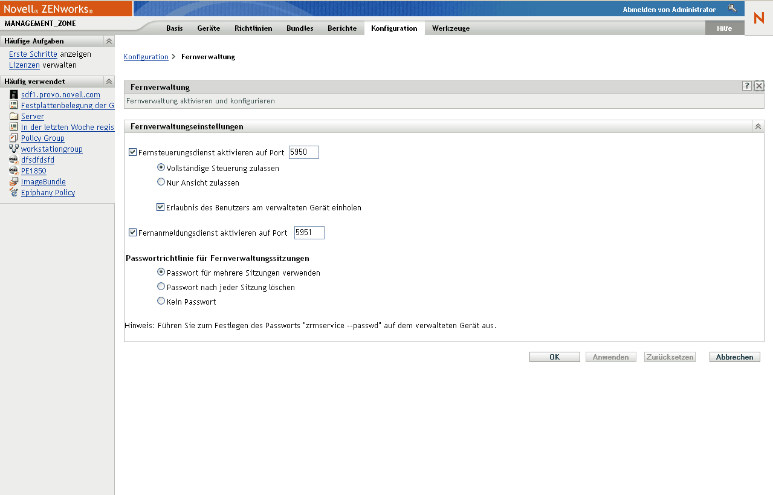Click the Abbrechen button
Image resolution: width=773 pixels, height=495 pixels.
click(x=734, y=357)
